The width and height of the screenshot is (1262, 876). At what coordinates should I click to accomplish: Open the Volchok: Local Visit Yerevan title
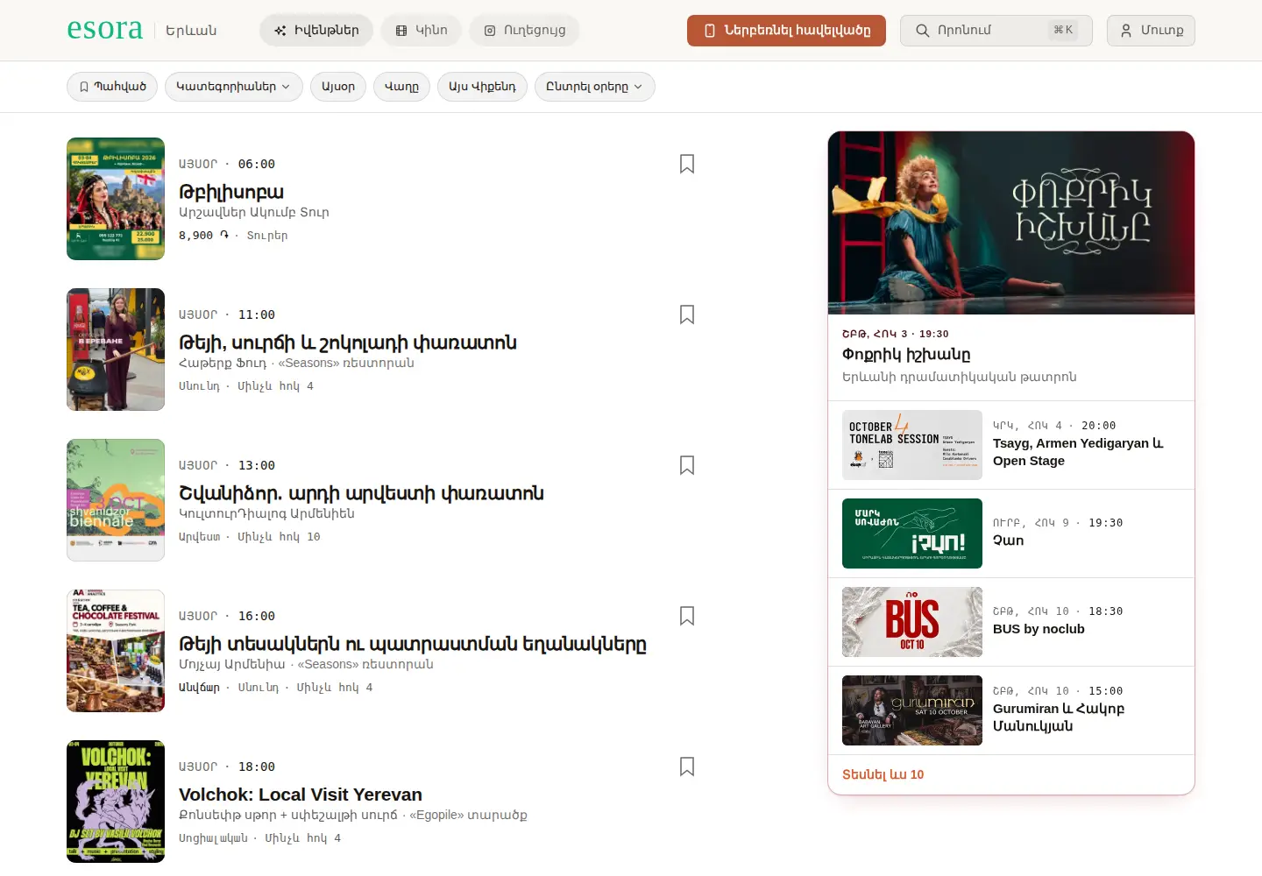(x=301, y=795)
